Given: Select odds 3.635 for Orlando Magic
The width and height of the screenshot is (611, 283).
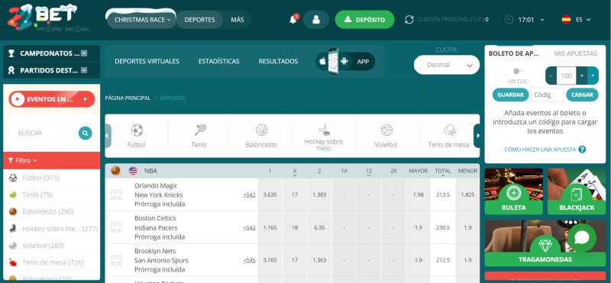Looking at the screenshot, I should point(270,195).
